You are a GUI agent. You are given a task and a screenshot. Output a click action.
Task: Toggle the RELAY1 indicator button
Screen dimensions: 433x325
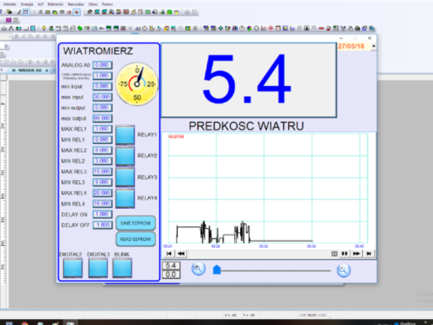125,135
